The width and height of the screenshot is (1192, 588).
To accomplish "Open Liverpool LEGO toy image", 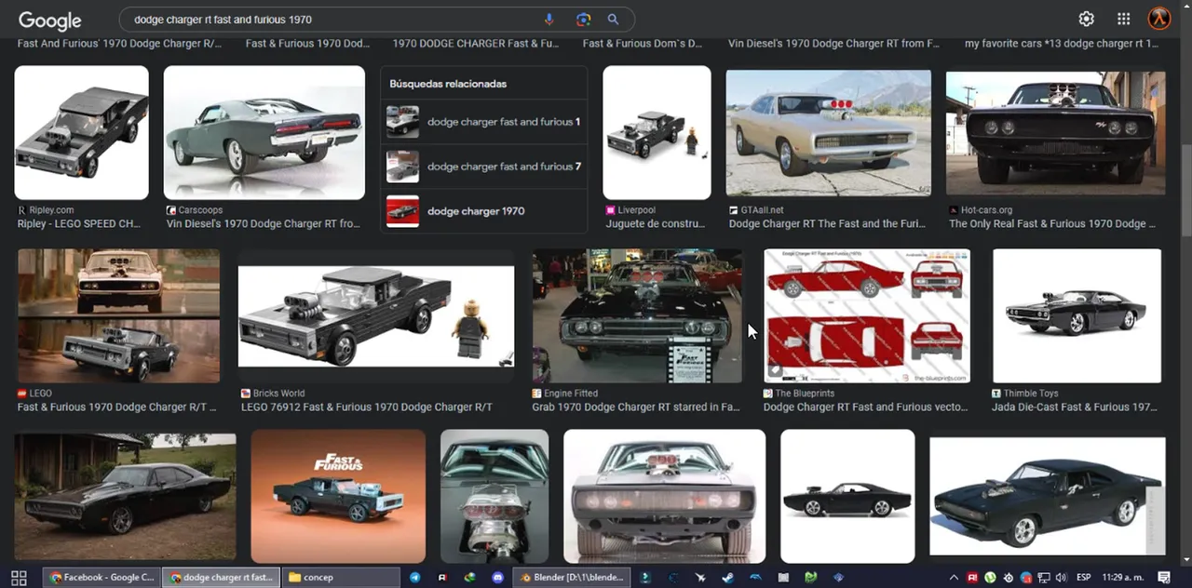I will pos(657,132).
